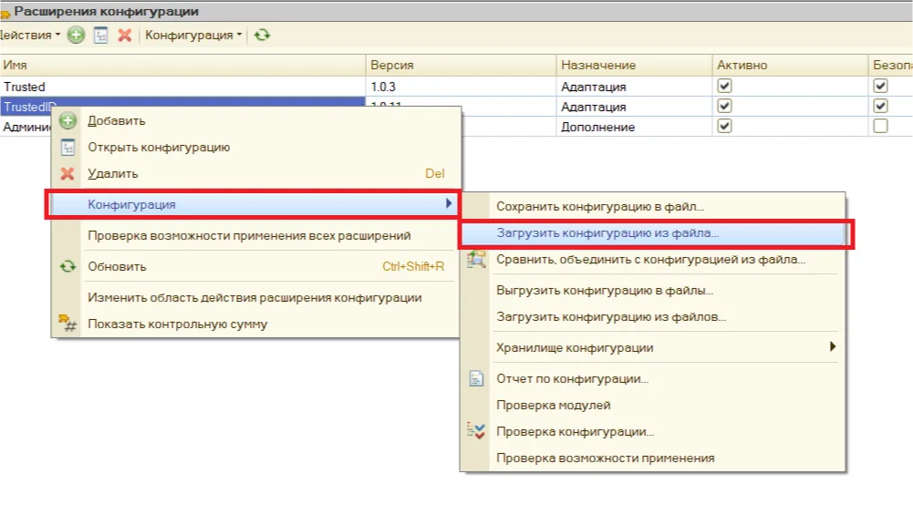
Task: Click 'Изменить область действия расширения конфигурации'
Action: tap(254, 297)
